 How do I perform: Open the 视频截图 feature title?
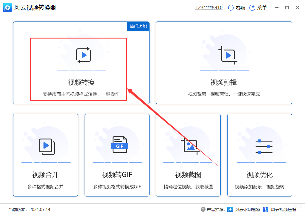(188, 175)
